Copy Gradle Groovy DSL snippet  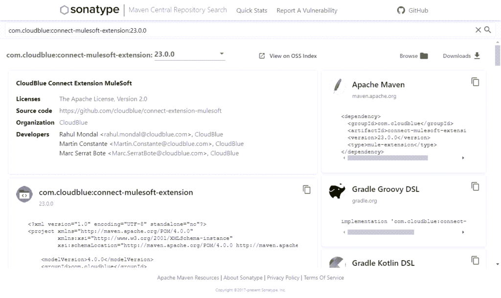tap(475, 186)
